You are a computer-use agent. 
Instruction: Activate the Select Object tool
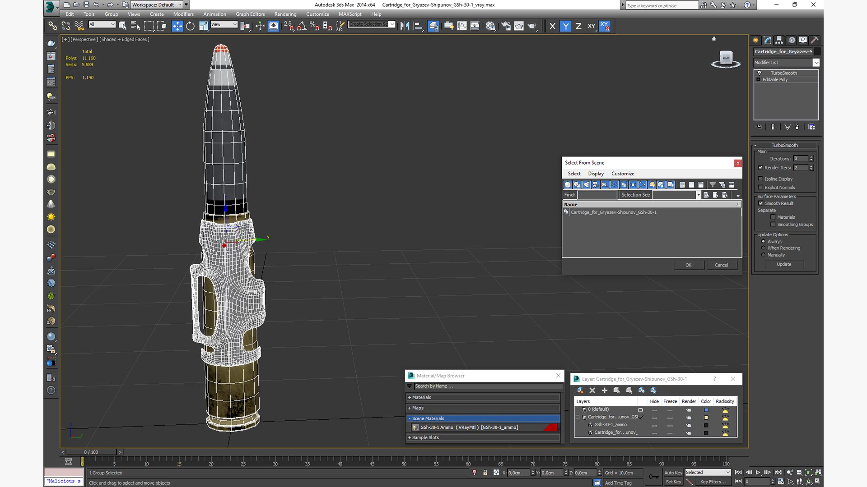click(122, 26)
